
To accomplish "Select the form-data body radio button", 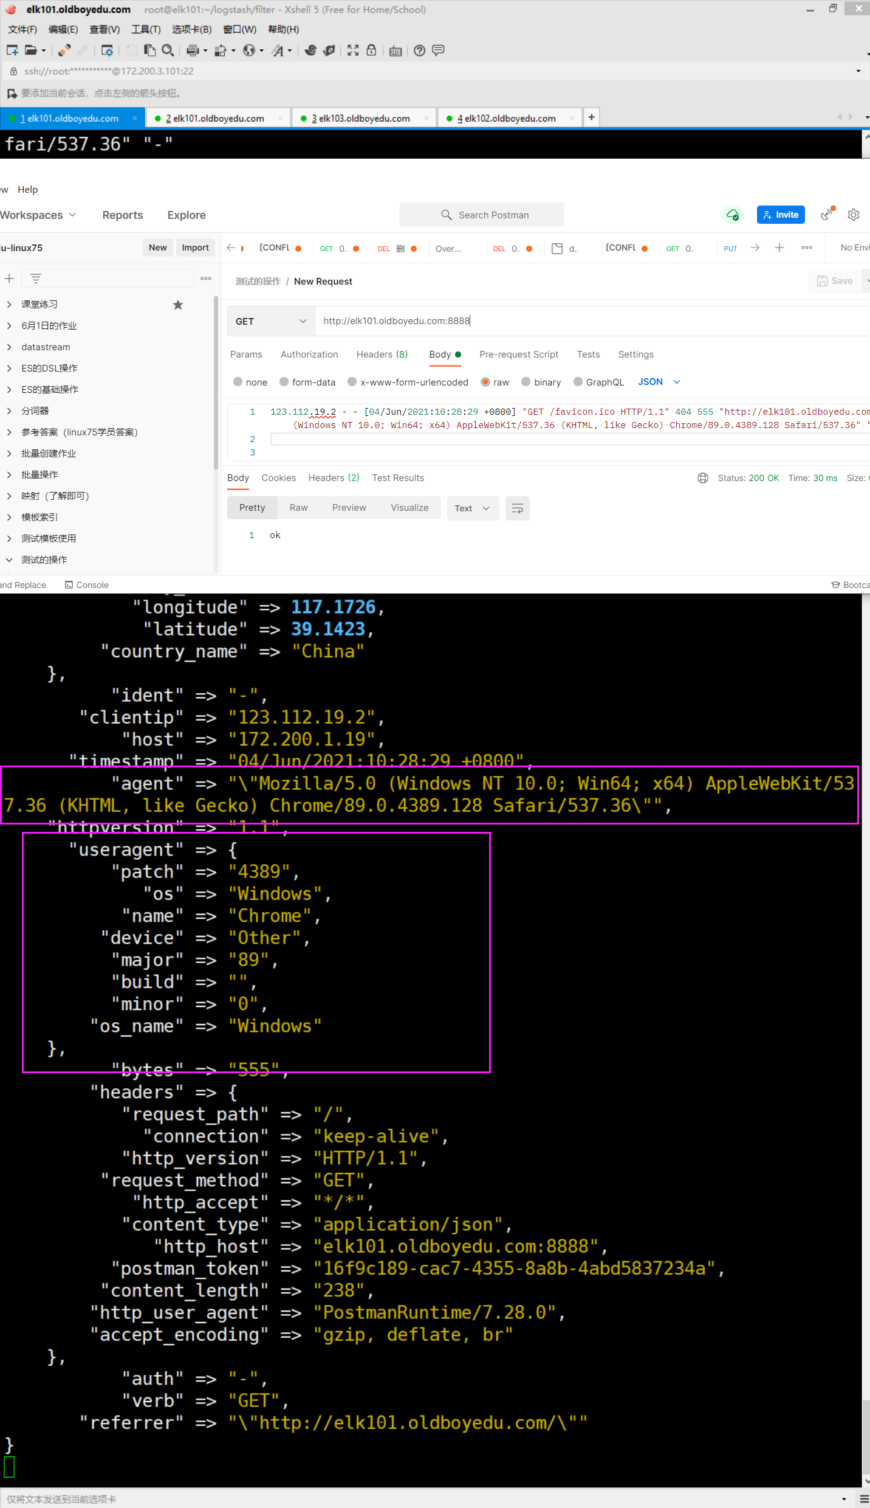I will [284, 382].
